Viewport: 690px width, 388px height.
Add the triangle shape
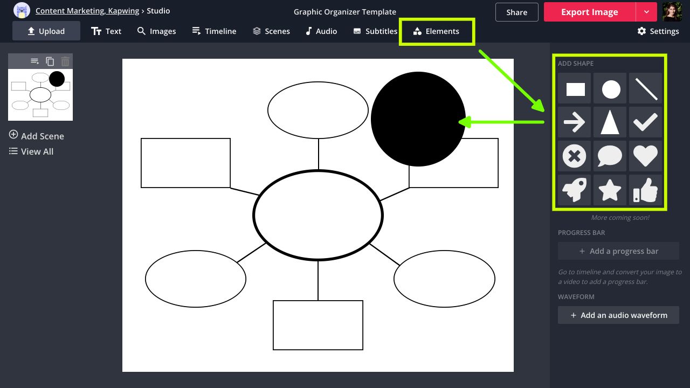[610, 122]
